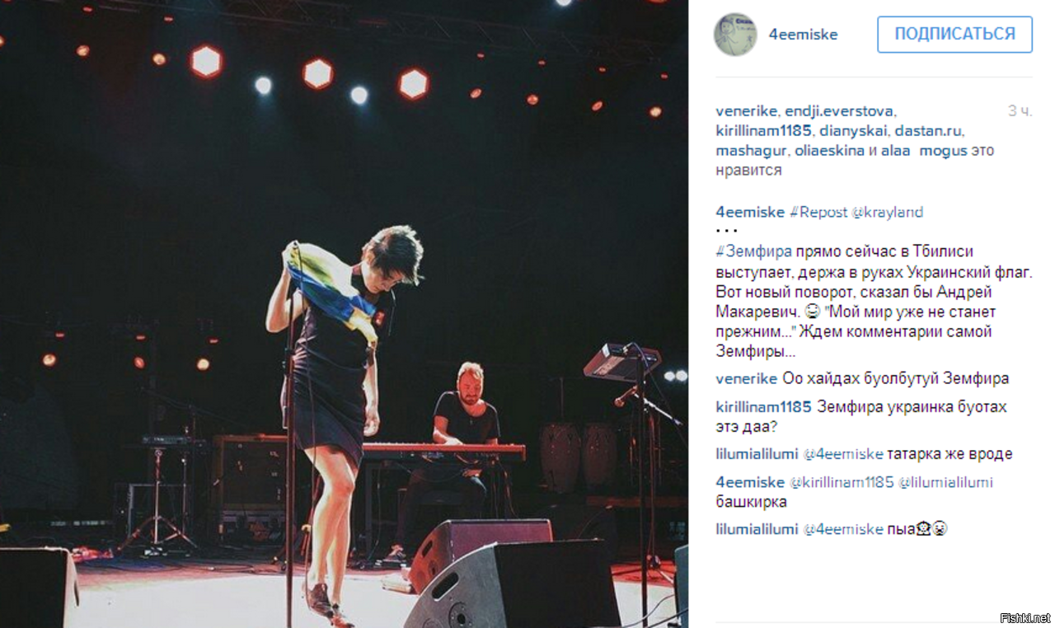Click the 4eemiske profile avatar picture
Viewport: 1055px width, 628px height.
coord(735,35)
